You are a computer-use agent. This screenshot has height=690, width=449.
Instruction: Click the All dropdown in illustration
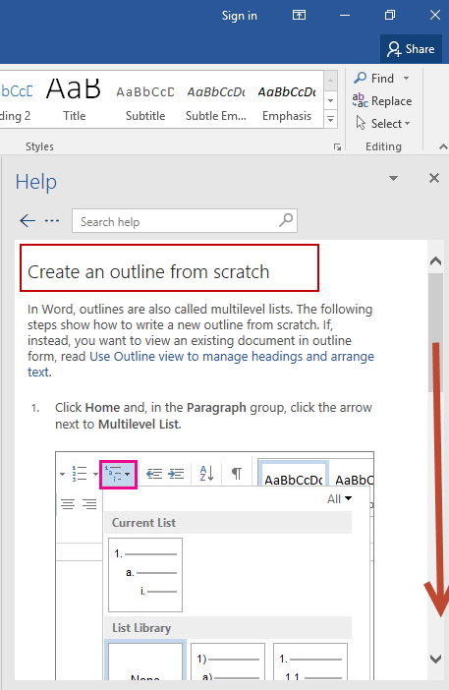pos(339,499)
